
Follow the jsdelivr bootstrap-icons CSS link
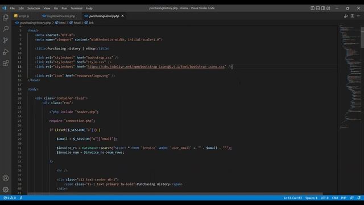(x=156, y=67)
